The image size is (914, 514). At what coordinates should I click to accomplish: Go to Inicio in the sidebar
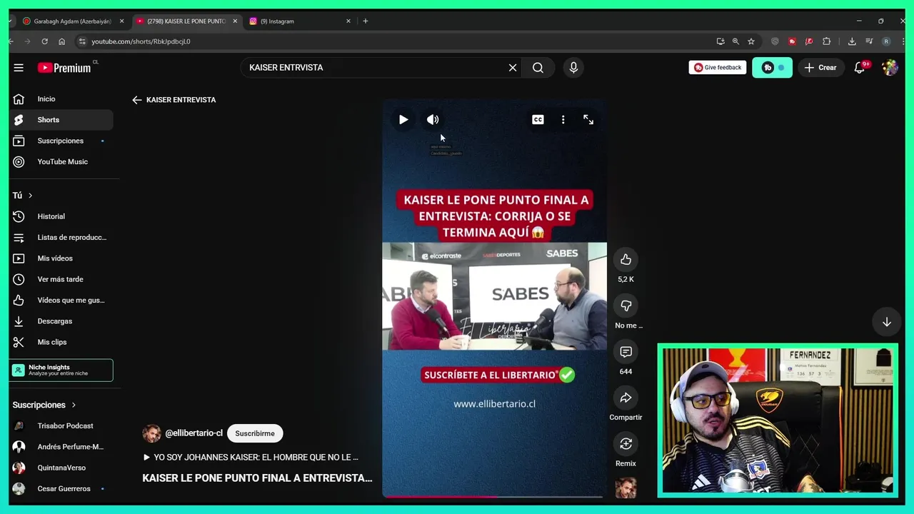(61, 99)
